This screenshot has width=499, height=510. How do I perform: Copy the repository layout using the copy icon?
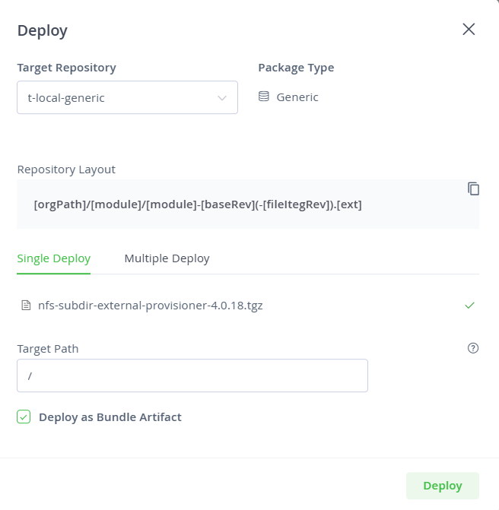pos(473,188)
